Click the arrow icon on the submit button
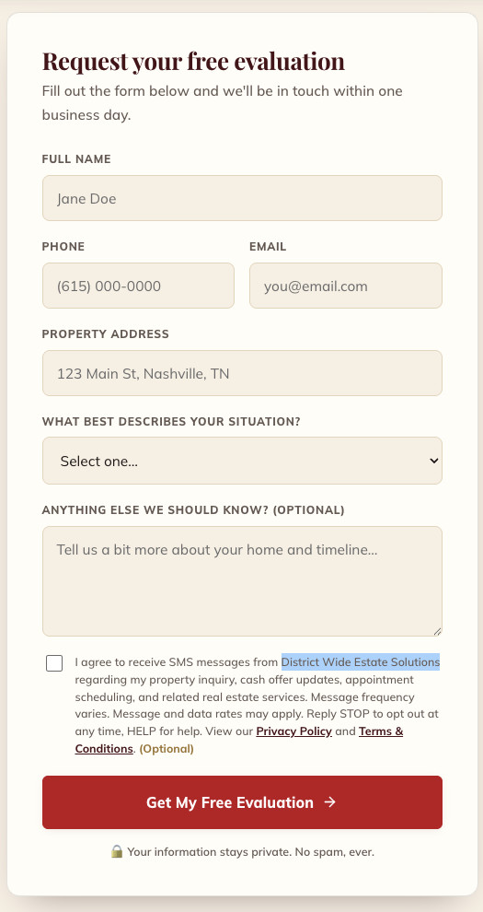The image size is (483, 912). pyautogui.click(x=329, y=802)
